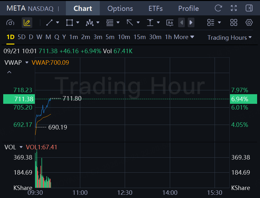The image size is (260, 198).
Task: Toggle the drawing pencil tool
Action: (x=27, y=23)
